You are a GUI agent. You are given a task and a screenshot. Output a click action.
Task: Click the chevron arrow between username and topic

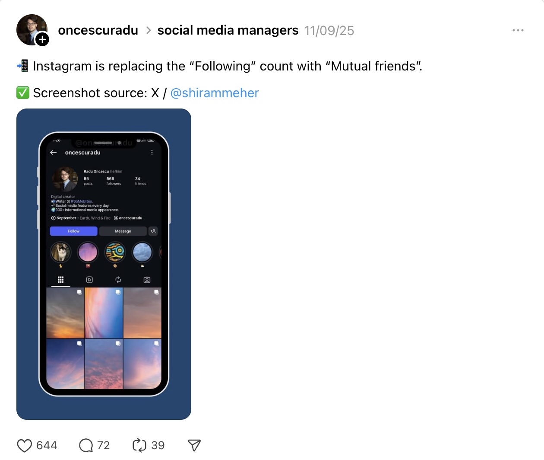click(x=148, y=30)
